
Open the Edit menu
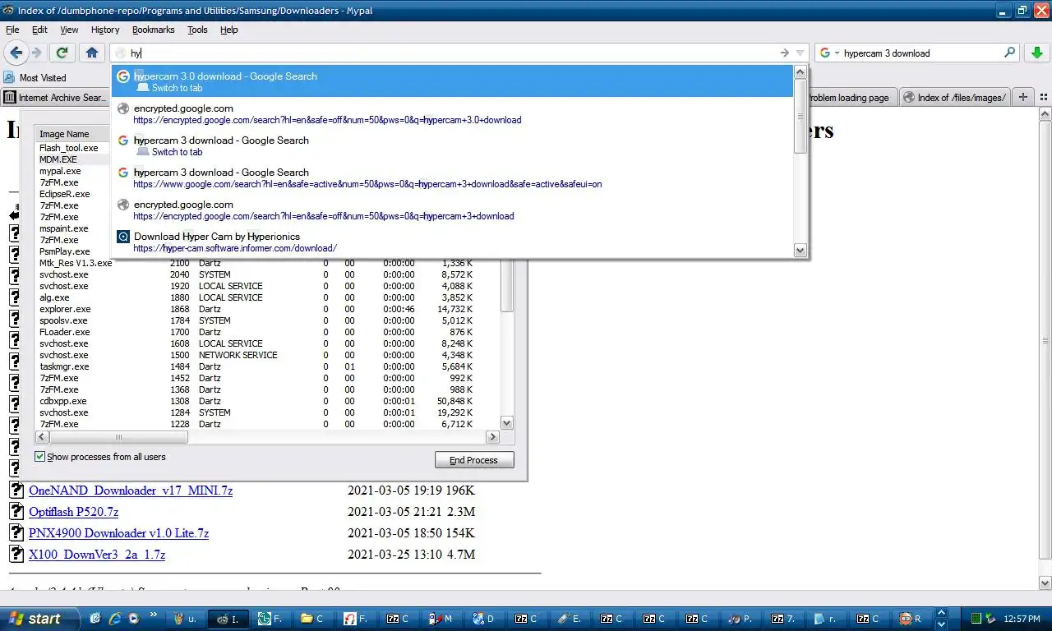tap(39, 30)
